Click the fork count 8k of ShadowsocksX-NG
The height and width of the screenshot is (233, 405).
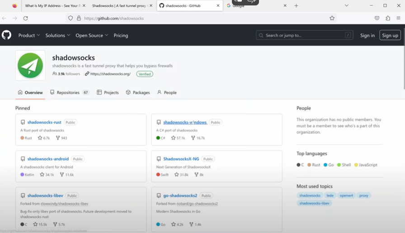(x=199, y=175)
